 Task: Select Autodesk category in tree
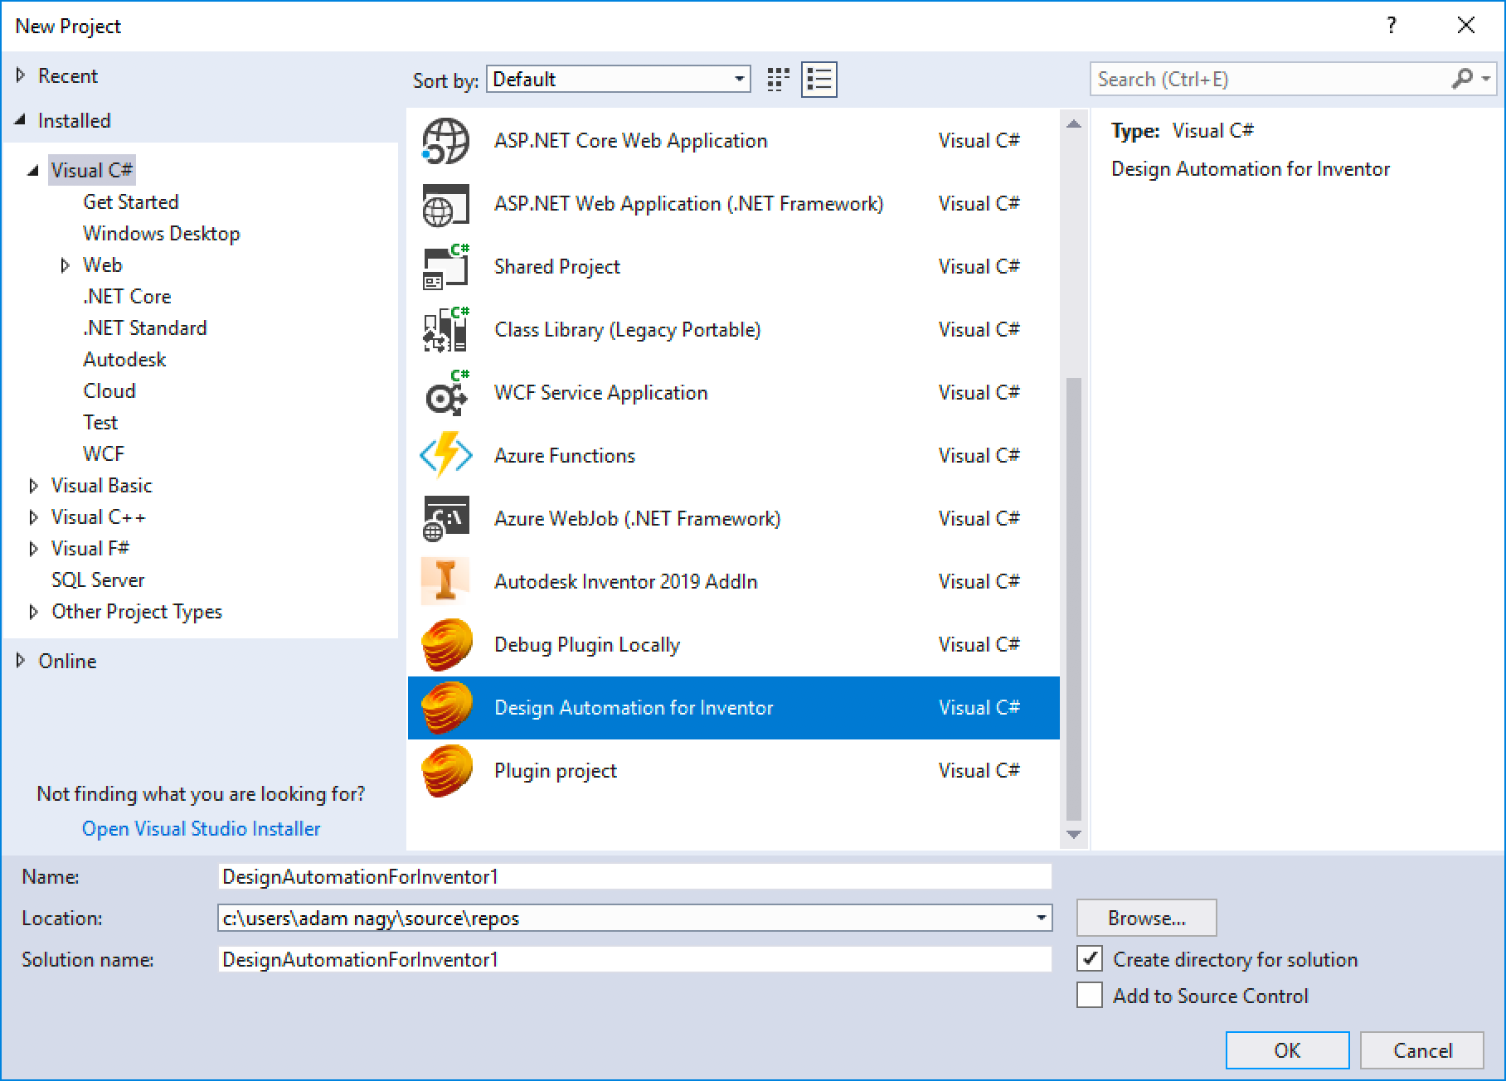pyautogui.click(x=124, y=359)
